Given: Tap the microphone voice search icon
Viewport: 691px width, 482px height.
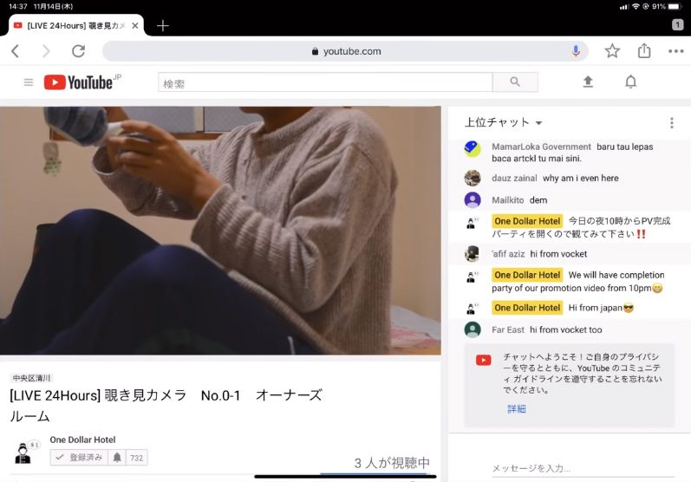Looking at the screenshot, I should click(576, 51).
